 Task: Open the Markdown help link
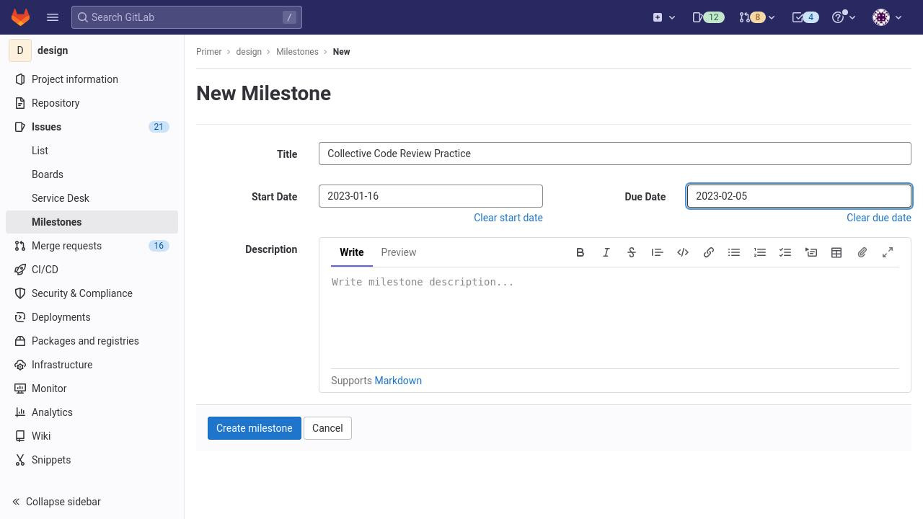pos(398,381)
